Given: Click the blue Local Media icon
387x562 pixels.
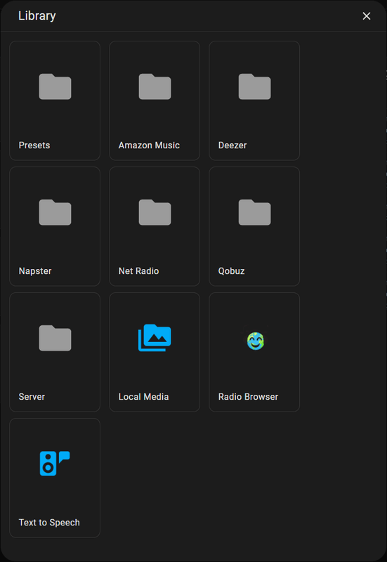Looking at the screenshot, I should (x=155, y=338).
